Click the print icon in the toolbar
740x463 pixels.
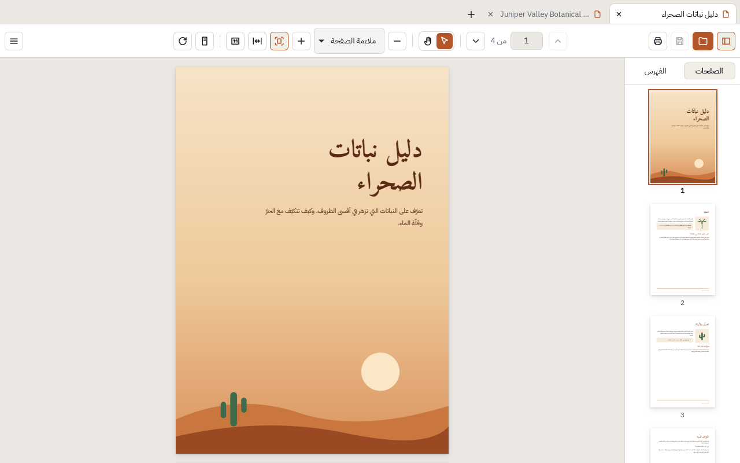pos(658,41)
